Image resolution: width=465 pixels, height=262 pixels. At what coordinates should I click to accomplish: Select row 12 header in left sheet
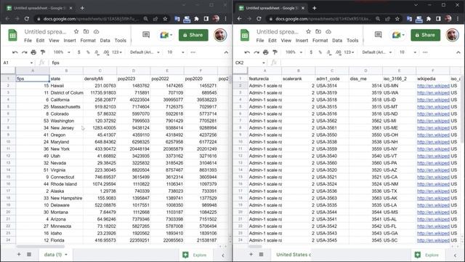(x=8, y=156)
